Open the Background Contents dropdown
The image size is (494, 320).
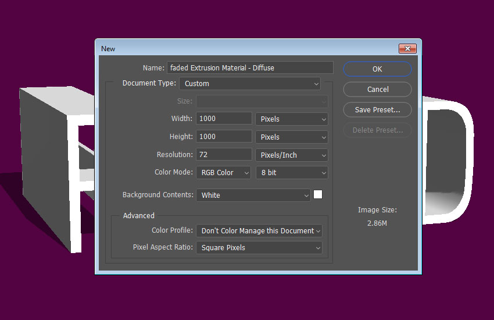coord(253,195)
